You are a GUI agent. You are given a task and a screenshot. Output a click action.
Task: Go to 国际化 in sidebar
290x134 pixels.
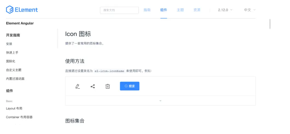point(11,61)
